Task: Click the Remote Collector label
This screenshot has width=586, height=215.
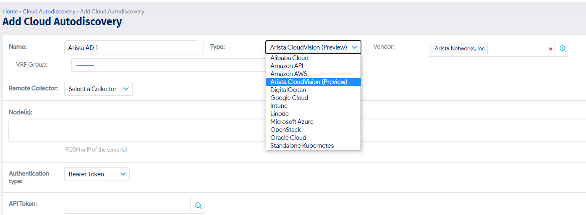Action: click(x=34, y=89)
